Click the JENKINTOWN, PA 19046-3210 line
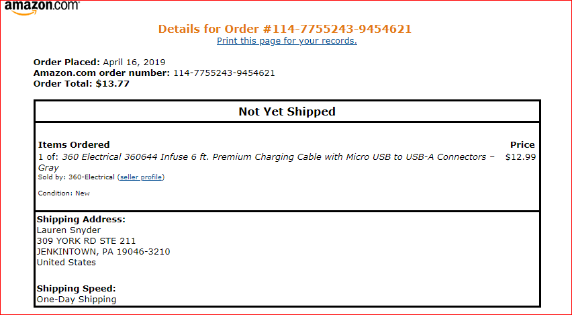 click(103, 252)
